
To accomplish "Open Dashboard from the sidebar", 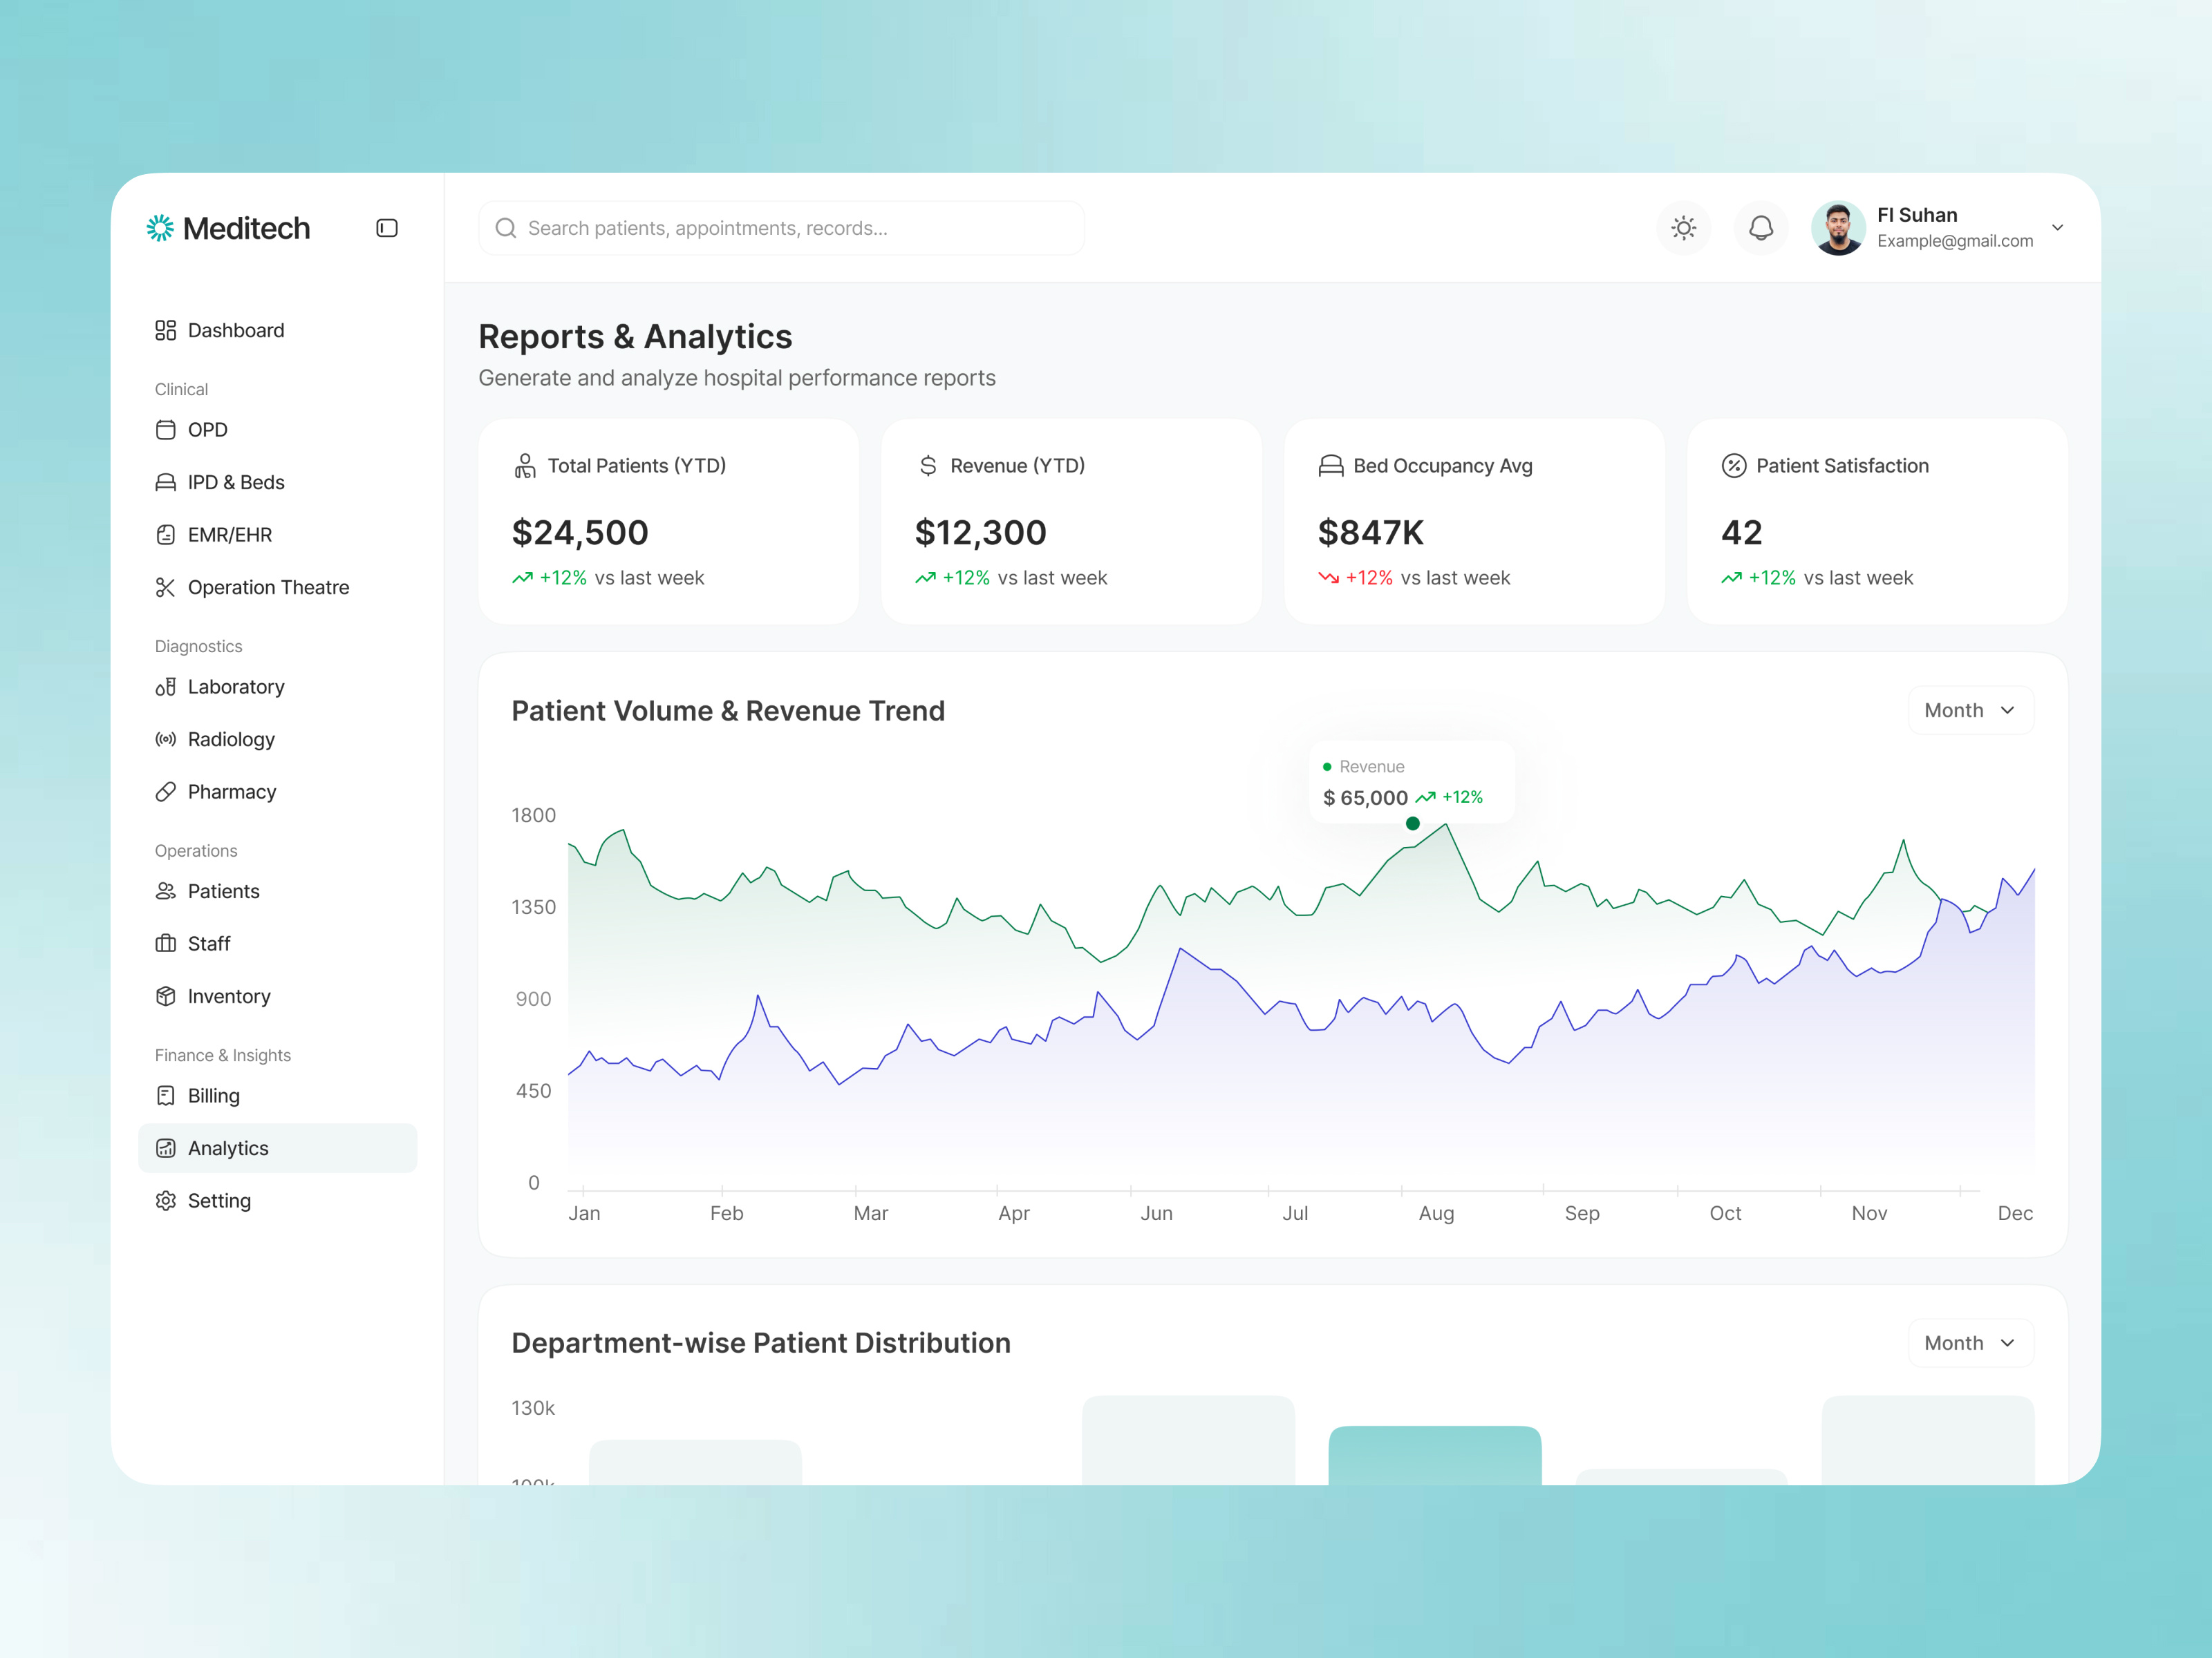I will (x=278, y=330).
